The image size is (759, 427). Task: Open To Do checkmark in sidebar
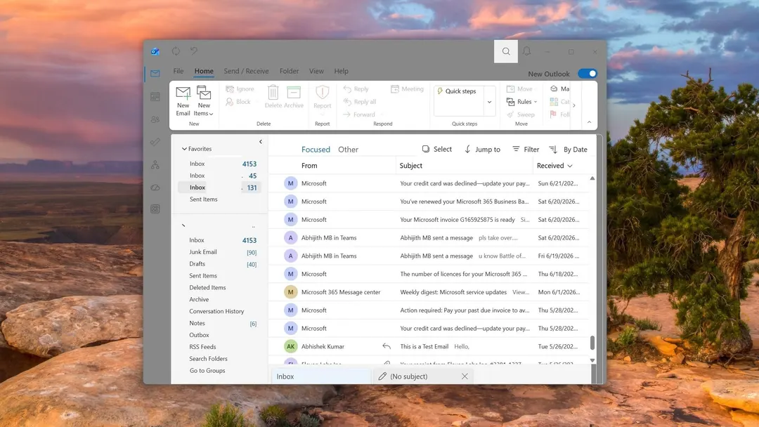155,142
